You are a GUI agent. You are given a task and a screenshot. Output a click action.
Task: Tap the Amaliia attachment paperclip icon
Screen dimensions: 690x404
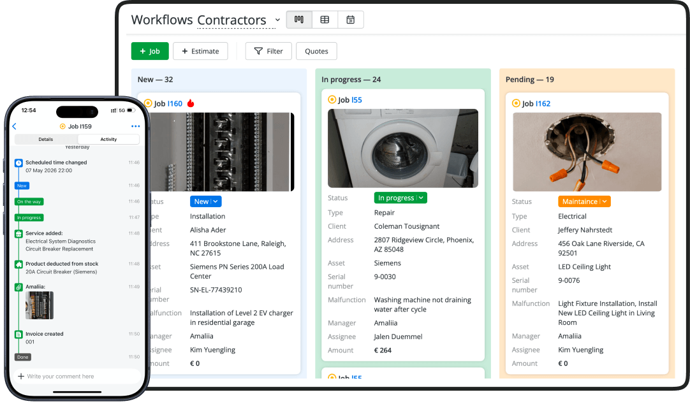tap(18, 287)
